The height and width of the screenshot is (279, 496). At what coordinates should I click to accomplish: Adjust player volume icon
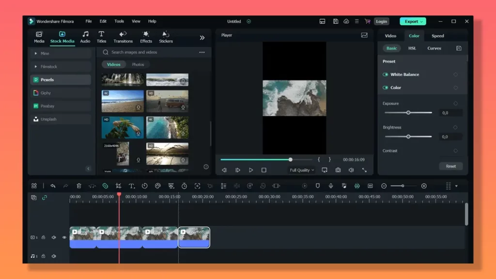tap(351, 170)
